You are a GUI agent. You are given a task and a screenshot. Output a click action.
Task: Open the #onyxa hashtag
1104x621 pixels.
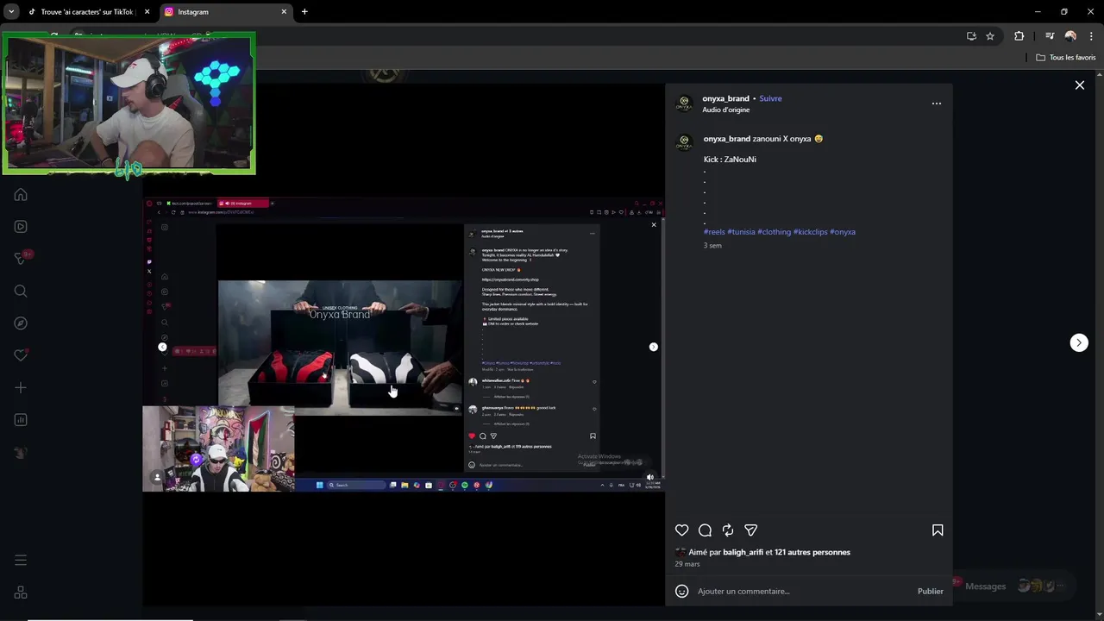pos(843,232)
